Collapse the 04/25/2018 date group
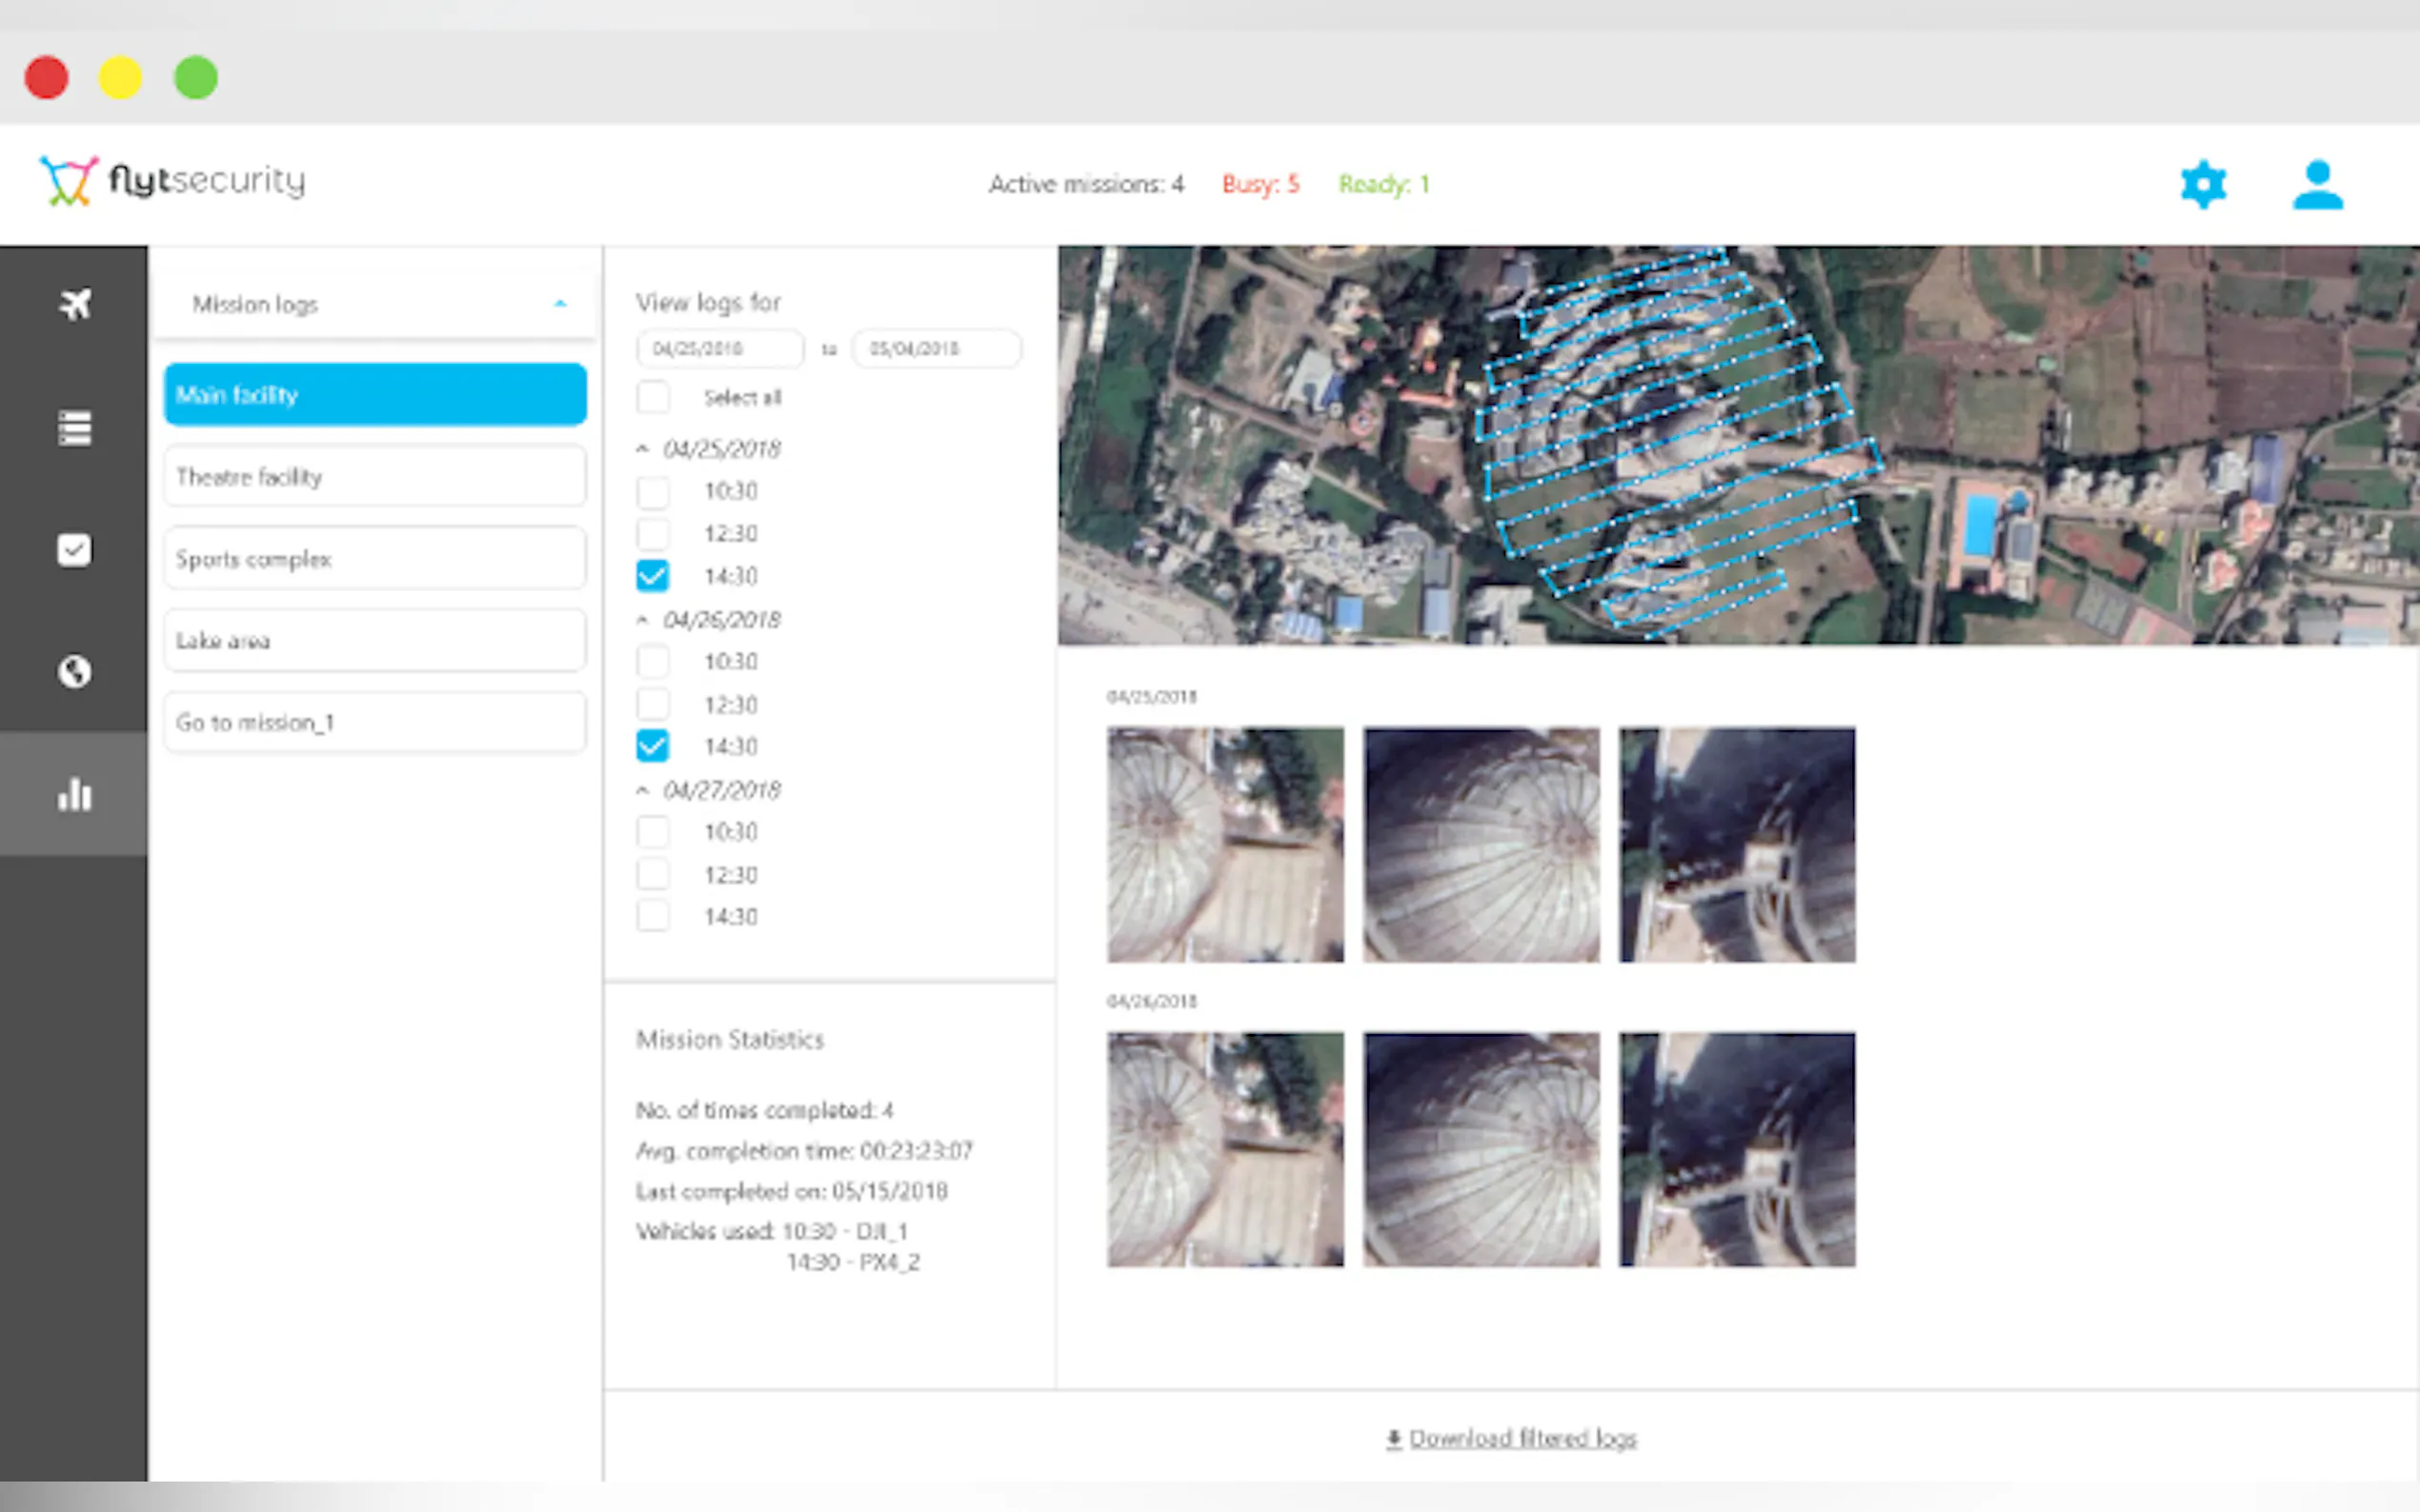Image resolution: width=2420 pixels, height=1512 pixels. [643, 449]
